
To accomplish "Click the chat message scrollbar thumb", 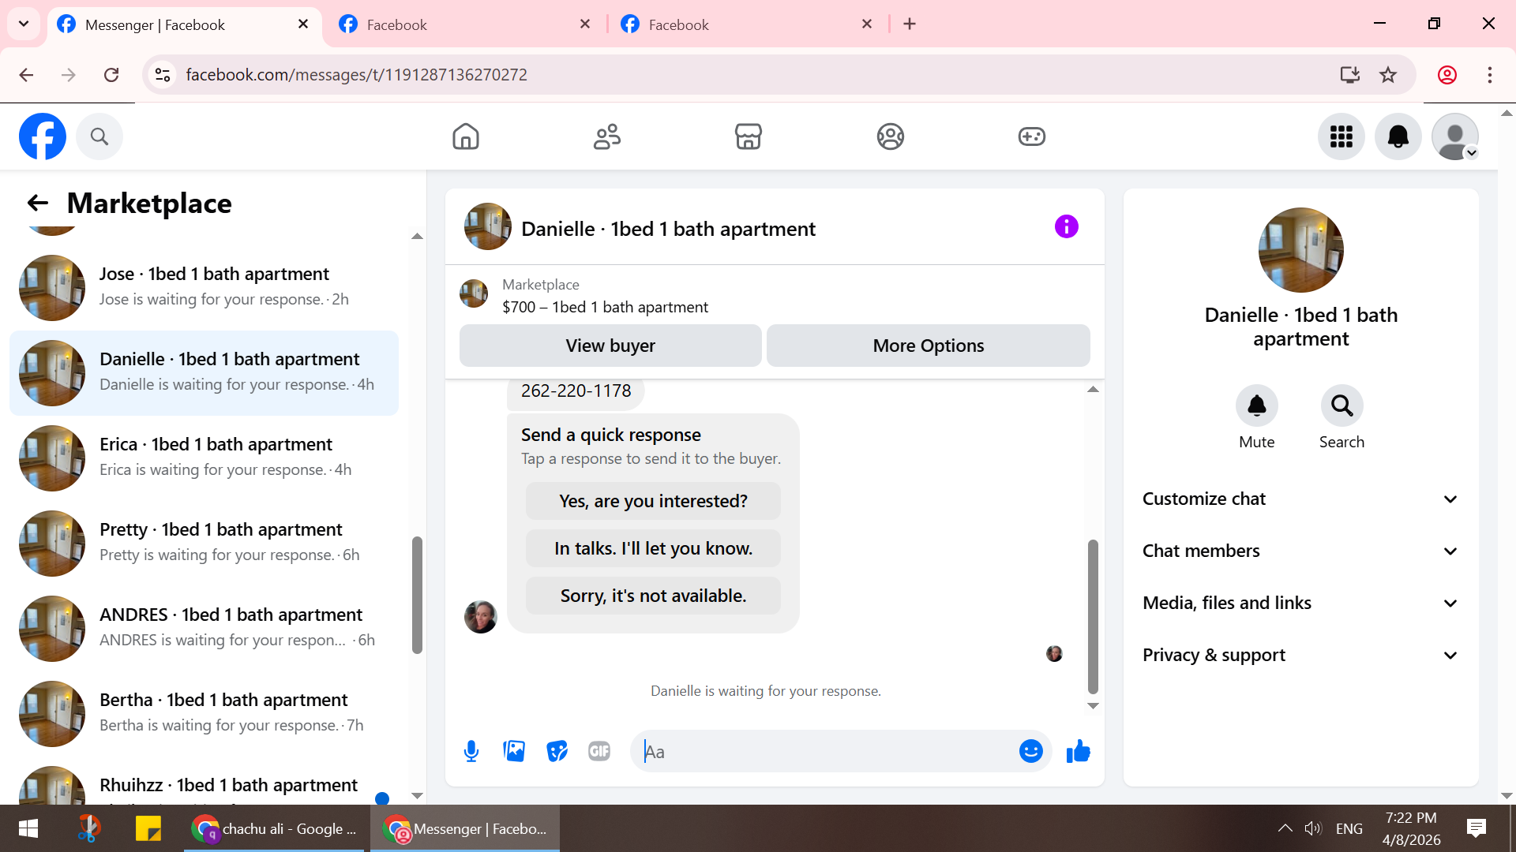I will (1093, 615).
